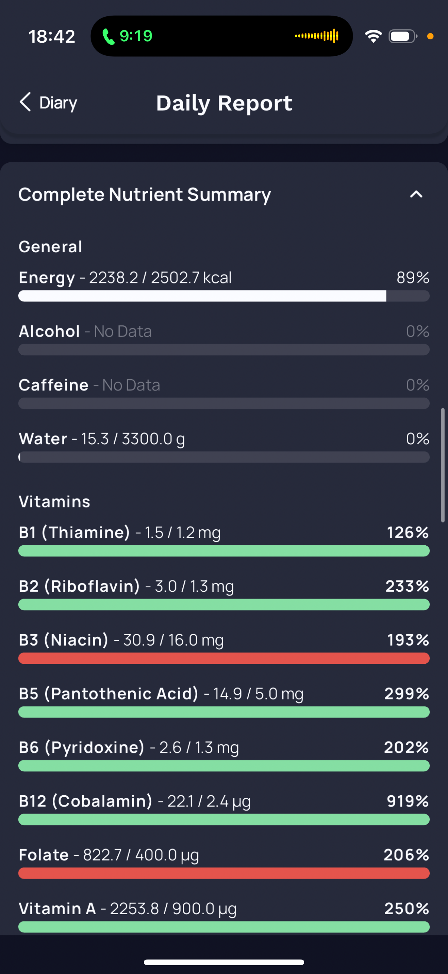The height and width of the screenshot is (974, 448).
Task: Tap the back chevron next to Diary
Action: (25, 102)
